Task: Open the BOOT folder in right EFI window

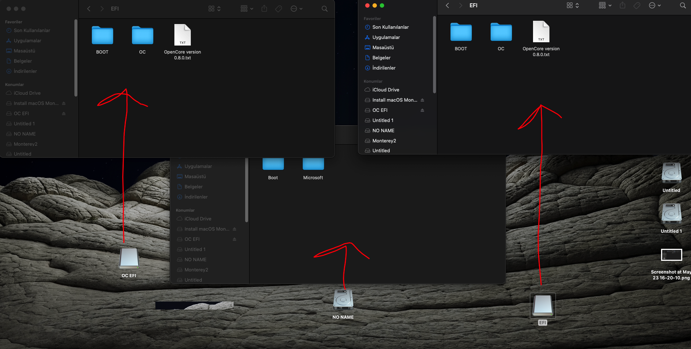Action: pyautogui.click(x=461, y=36)
